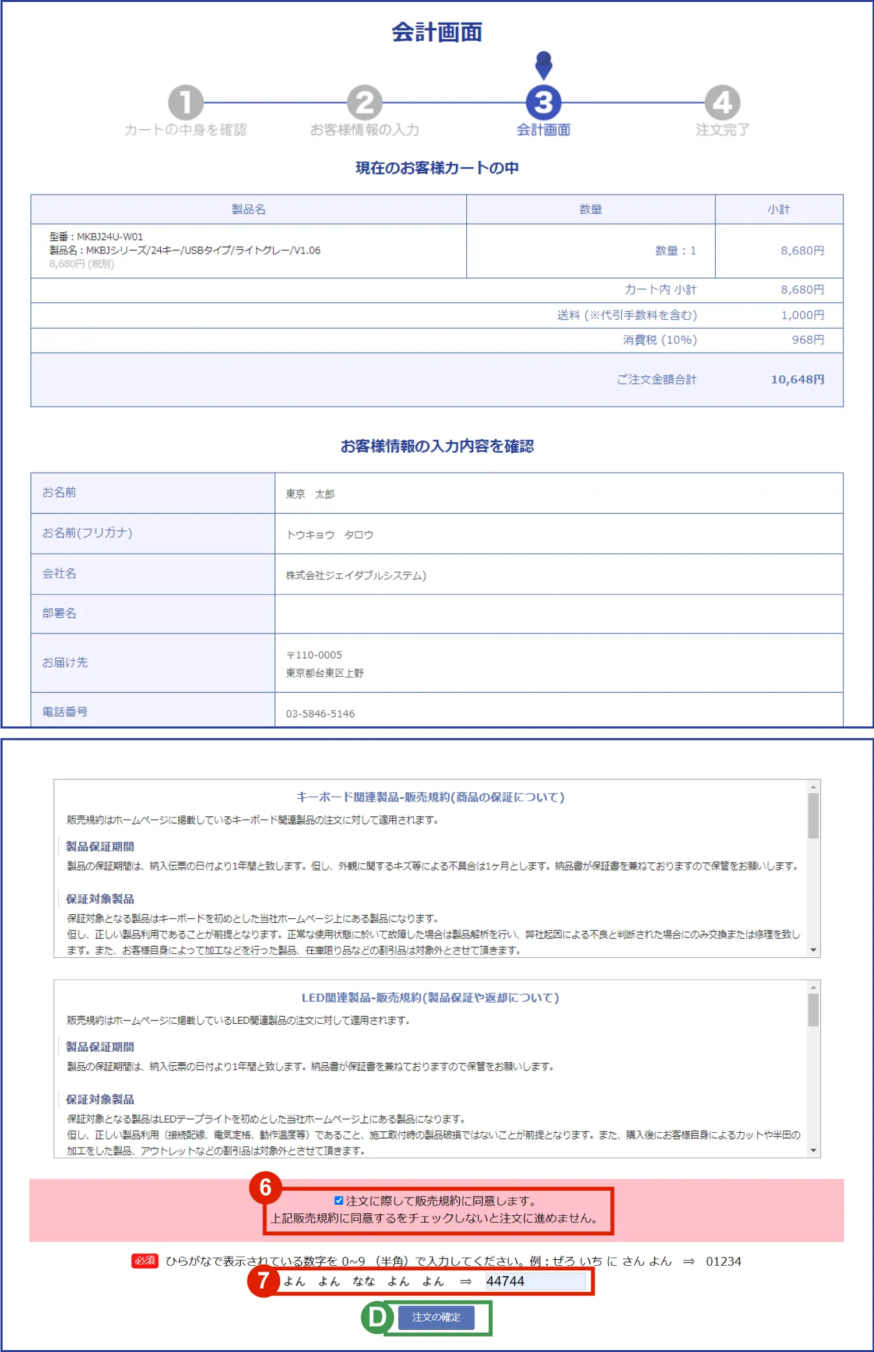This screenshot has width=874, height=1352.
Task: Click the 部署名 row label
Action: (59, 613)
